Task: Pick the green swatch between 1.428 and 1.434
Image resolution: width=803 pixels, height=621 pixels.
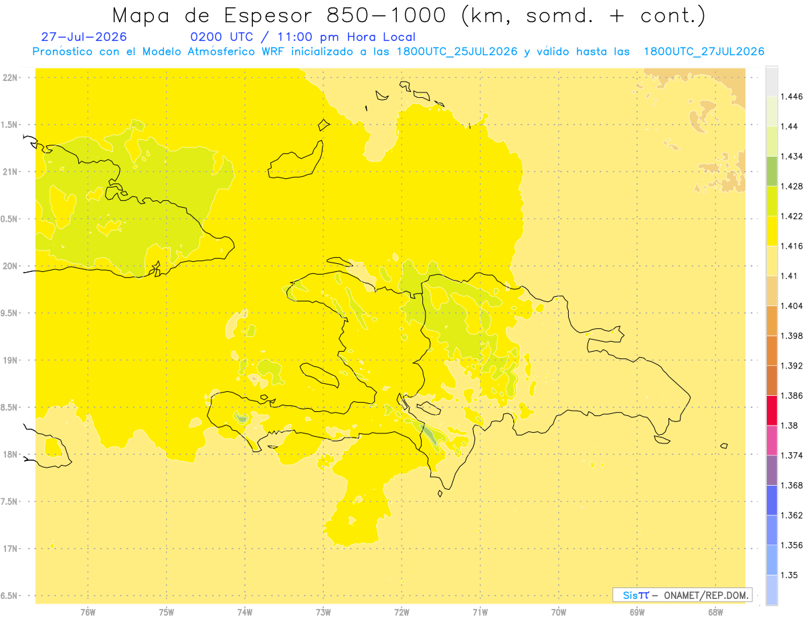Action: [x=772, y=171]
